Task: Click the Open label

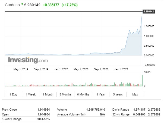Action: [x=5, y=114]
